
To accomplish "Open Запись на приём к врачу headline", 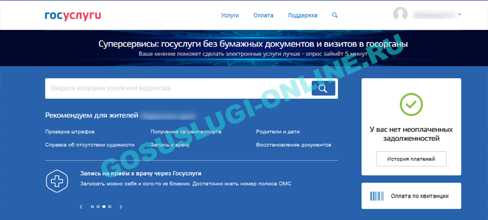I will [141, 174].
